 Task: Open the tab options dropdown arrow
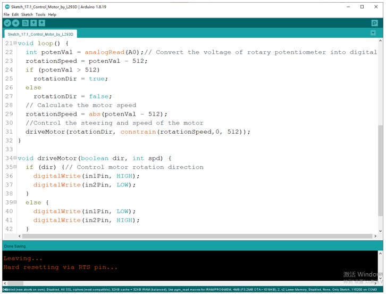(373, 33)
